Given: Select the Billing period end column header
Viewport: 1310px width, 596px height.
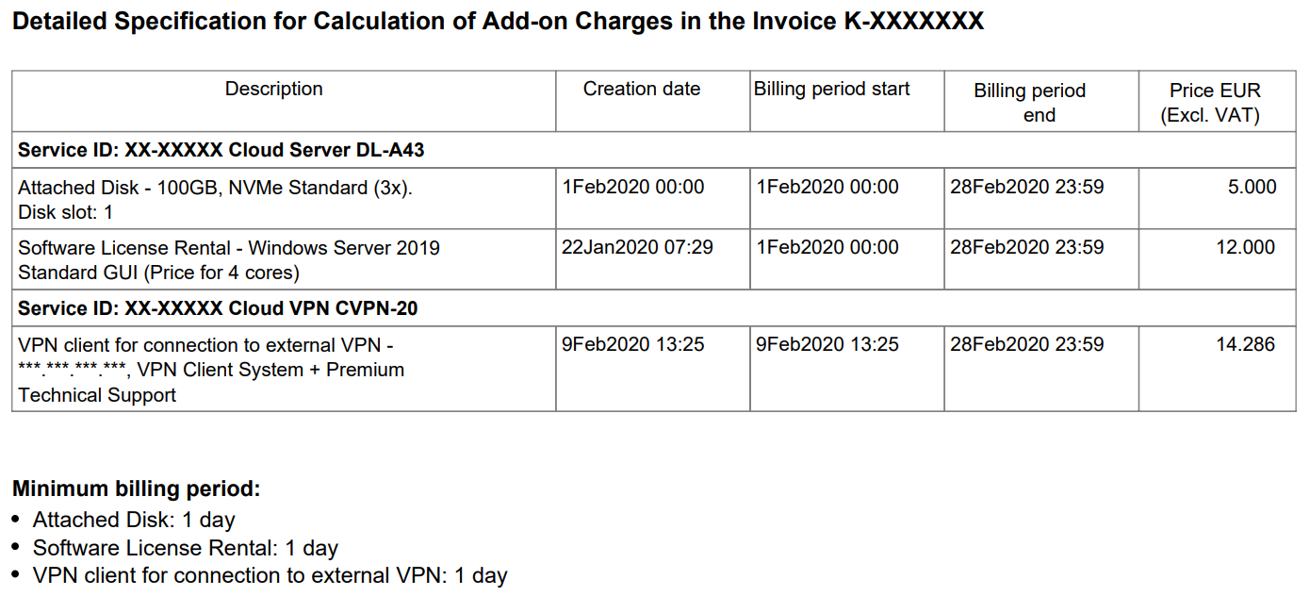Looking at the screenshot, I should 1029,103.
